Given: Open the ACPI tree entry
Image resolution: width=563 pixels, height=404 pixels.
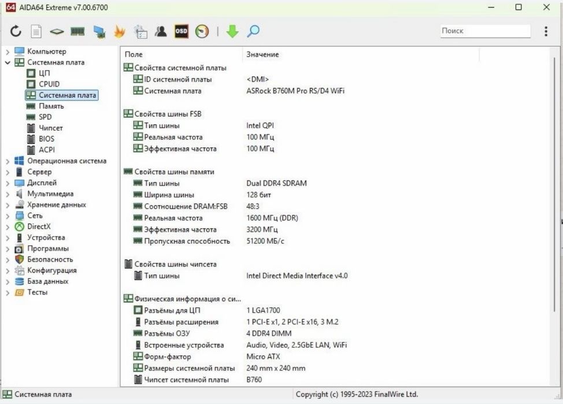Looking at the screenshot, I should 47,150.
